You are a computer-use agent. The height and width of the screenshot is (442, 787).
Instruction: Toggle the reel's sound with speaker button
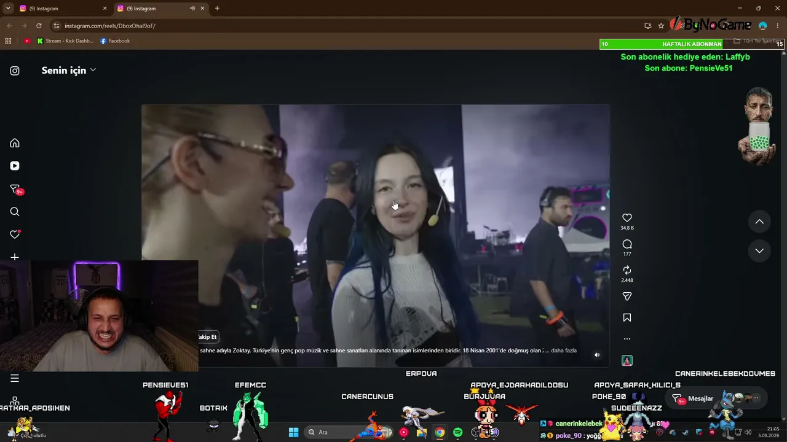click(597, 355)
